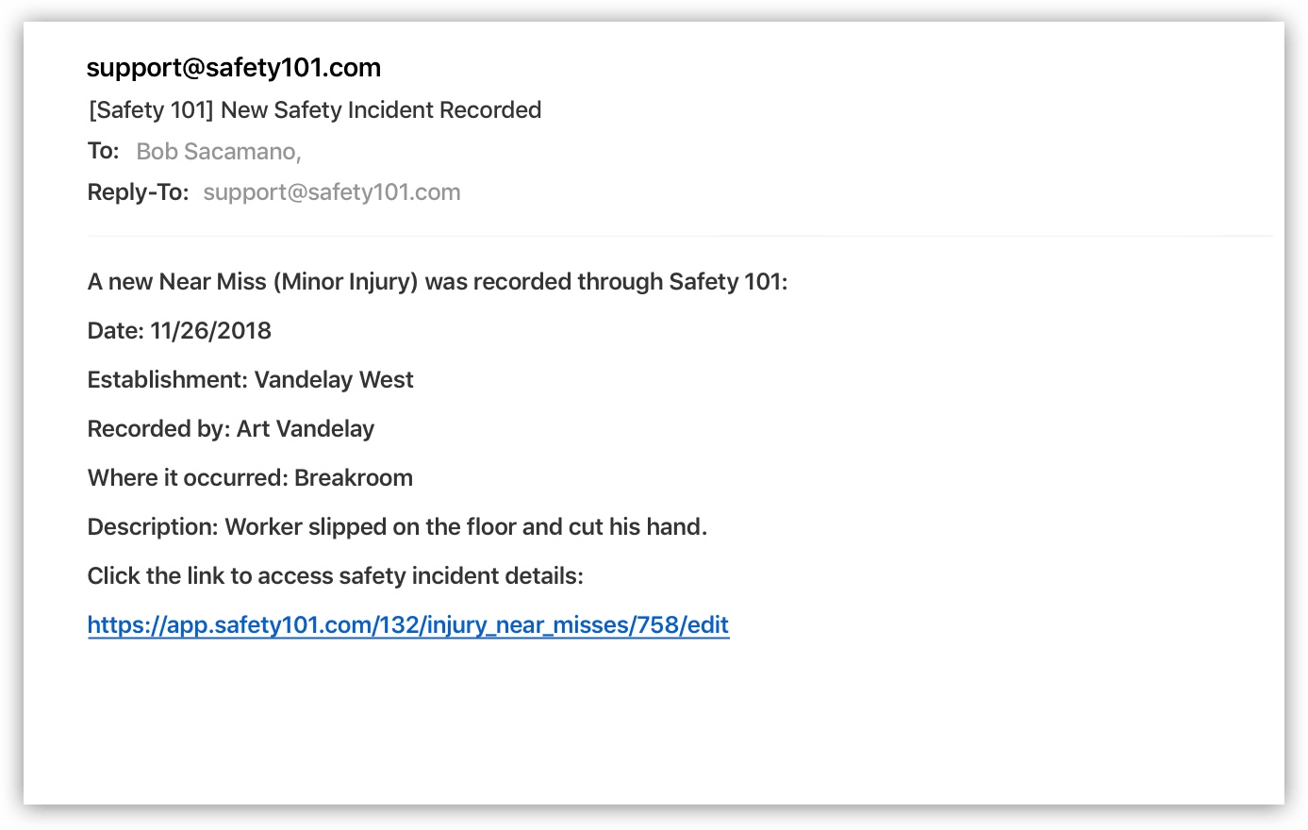Click the Establishment: Vandelay West line

click(250, 380)
